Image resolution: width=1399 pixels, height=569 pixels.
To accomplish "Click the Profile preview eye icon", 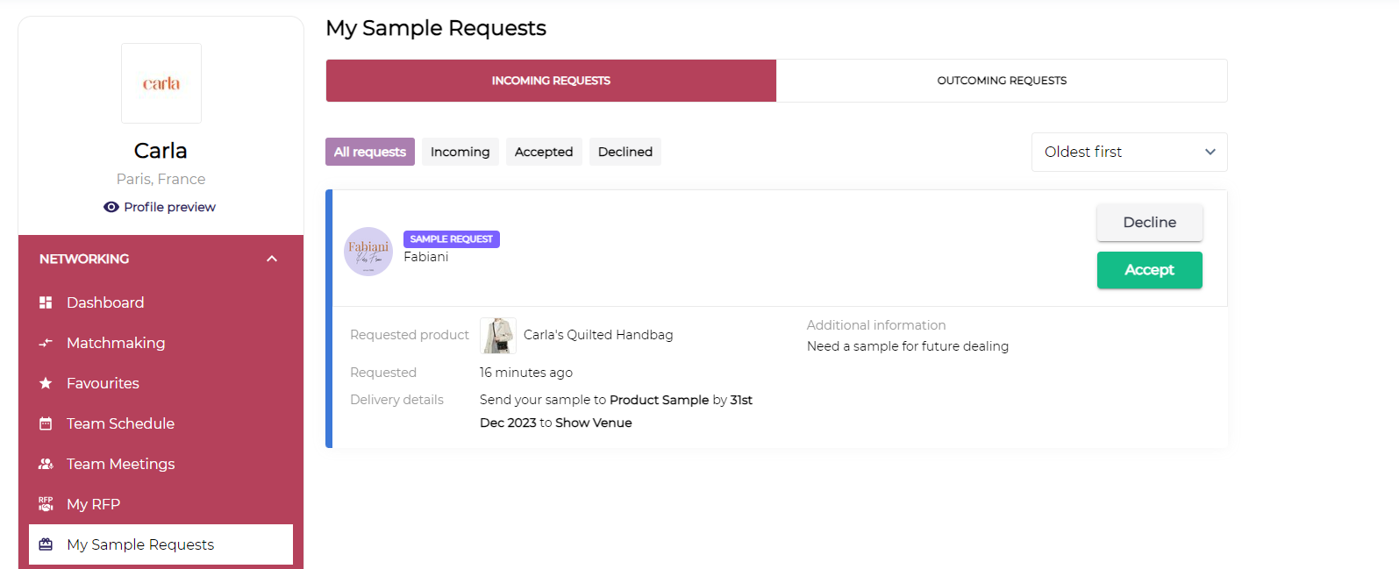I will click(x=111, y=207).
